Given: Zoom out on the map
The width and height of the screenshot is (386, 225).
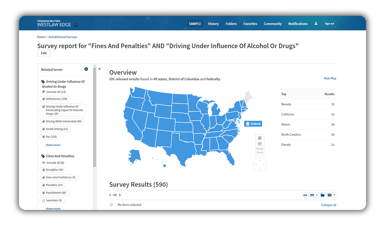Looking at the screenshot, I should click(x=260, y=144).
